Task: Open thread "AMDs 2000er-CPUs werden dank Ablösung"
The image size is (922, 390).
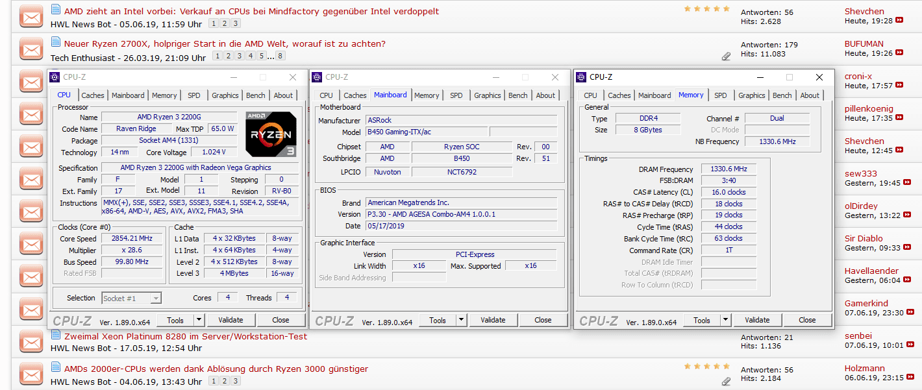Action: tap(216, 369)
